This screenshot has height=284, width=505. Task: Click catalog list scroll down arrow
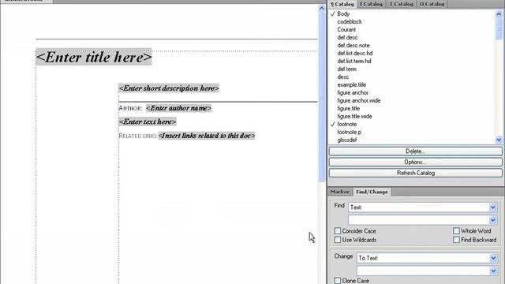point(499,140)
